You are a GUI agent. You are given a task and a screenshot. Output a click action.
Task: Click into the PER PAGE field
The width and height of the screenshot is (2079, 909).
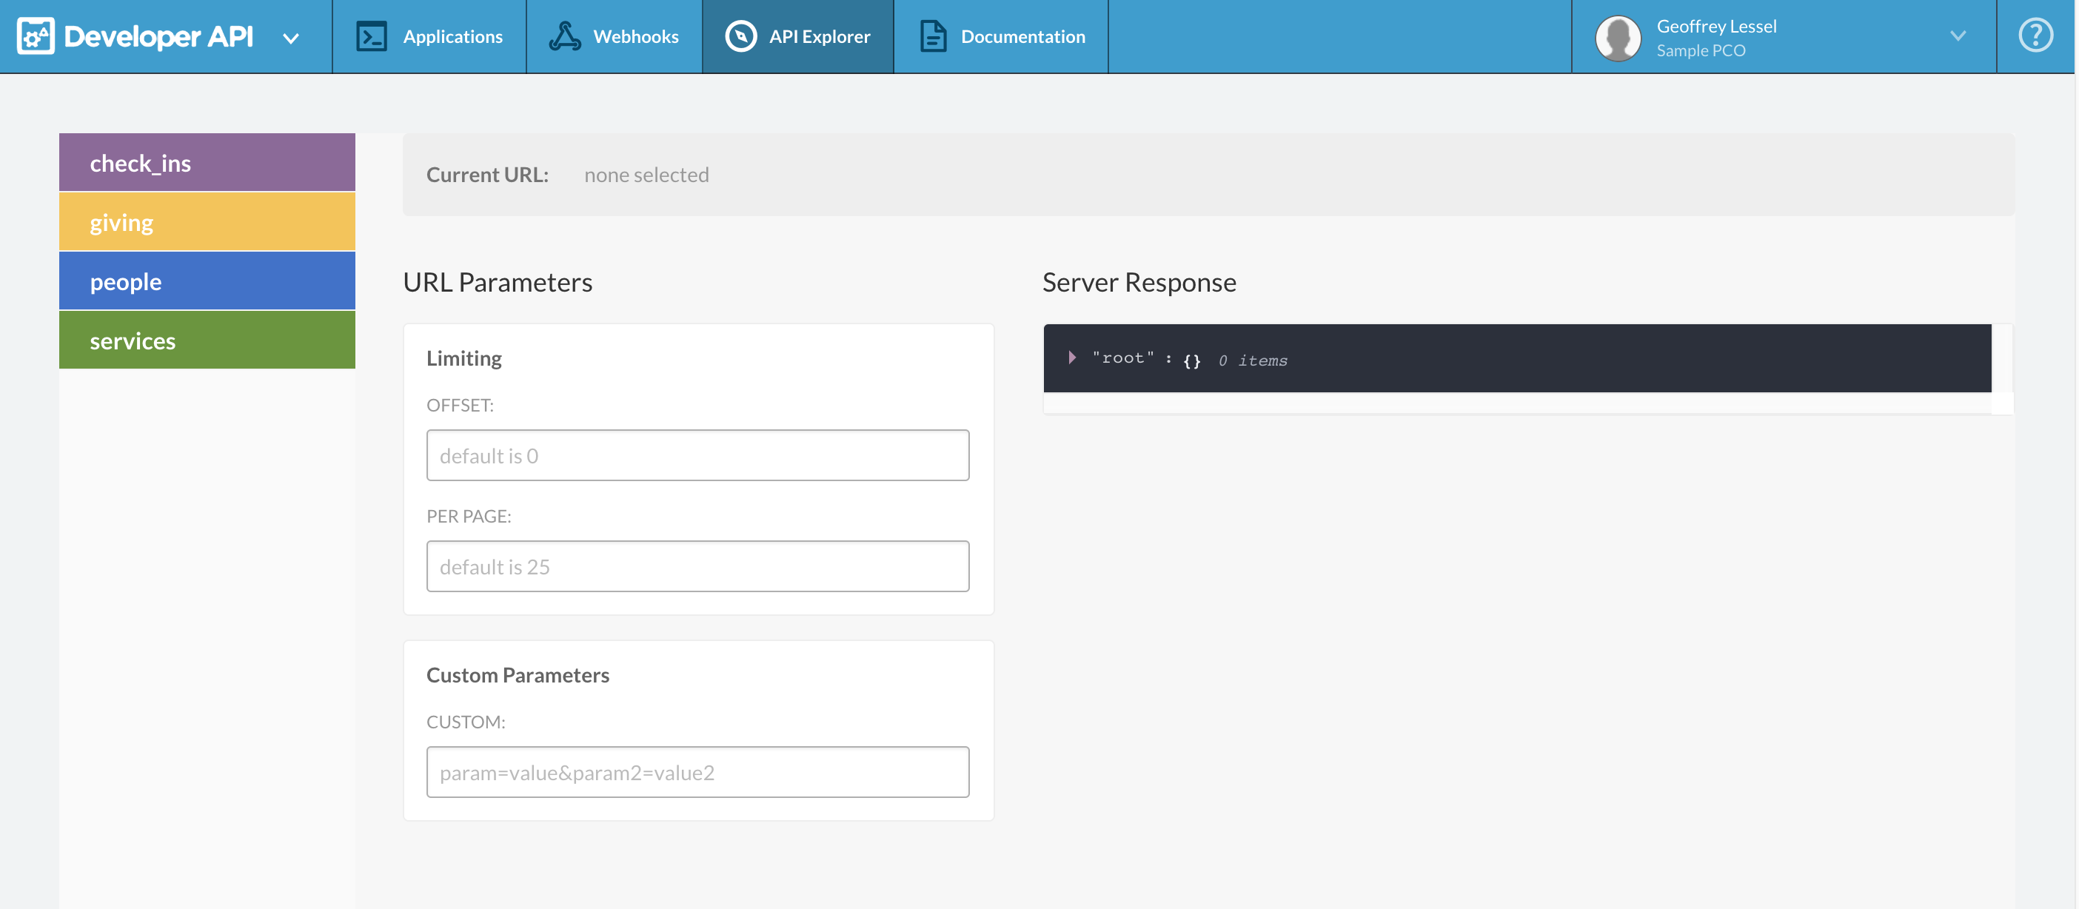click(697, 566)
